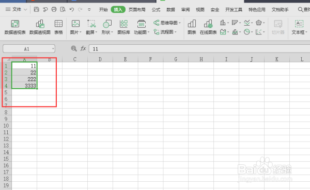The width and height of the screenshot is (310, 190).
Task: Switch to the 文档助手 tab
Action: tap(280, 9)
